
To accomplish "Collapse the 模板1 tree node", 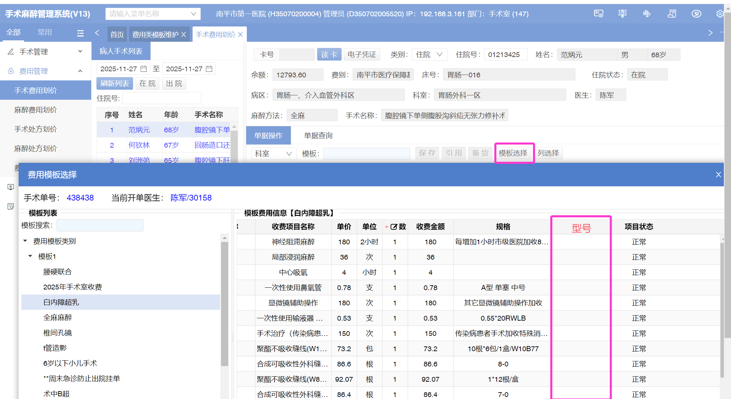I will [30, 256].
